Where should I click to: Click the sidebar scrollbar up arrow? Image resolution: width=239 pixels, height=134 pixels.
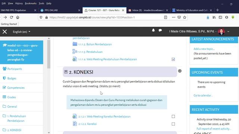[x=49, y=38]
